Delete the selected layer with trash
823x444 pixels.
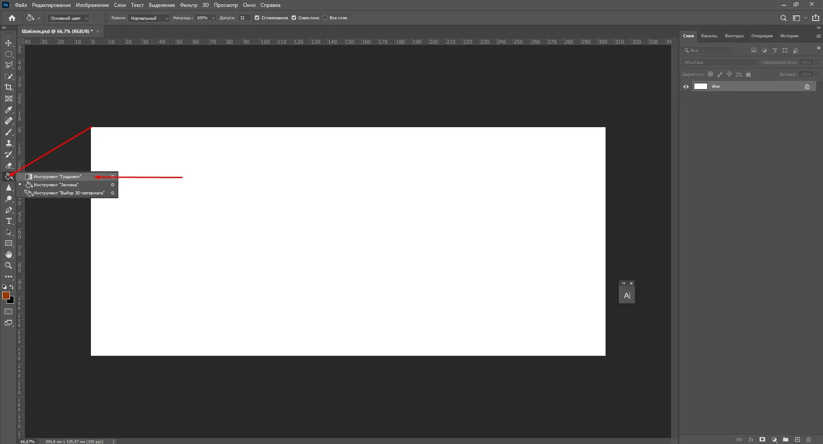[x=809, y=439]
